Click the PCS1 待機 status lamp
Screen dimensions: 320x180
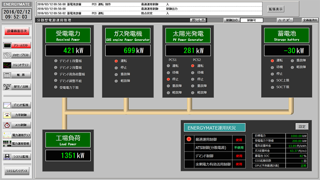click(x=168, y=72)
